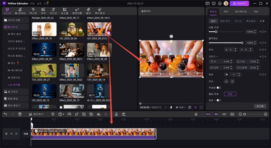Adjust the opacity (불투명도) slider handle
The height and width of the screenshot is (148, 271).
242,43
